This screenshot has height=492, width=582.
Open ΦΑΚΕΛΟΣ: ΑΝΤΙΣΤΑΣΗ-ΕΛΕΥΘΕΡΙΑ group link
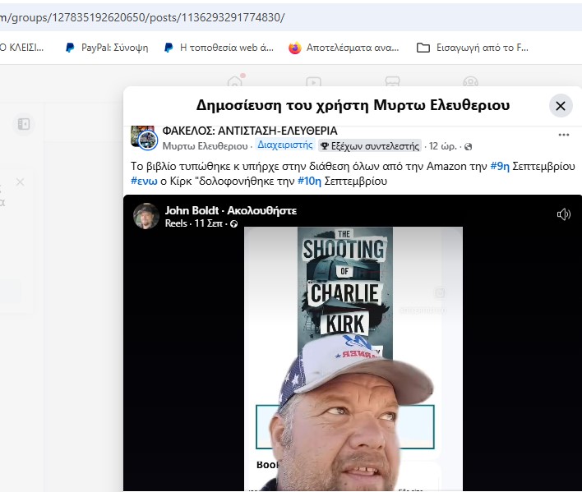pyautogui.click(x=250, y=131)
